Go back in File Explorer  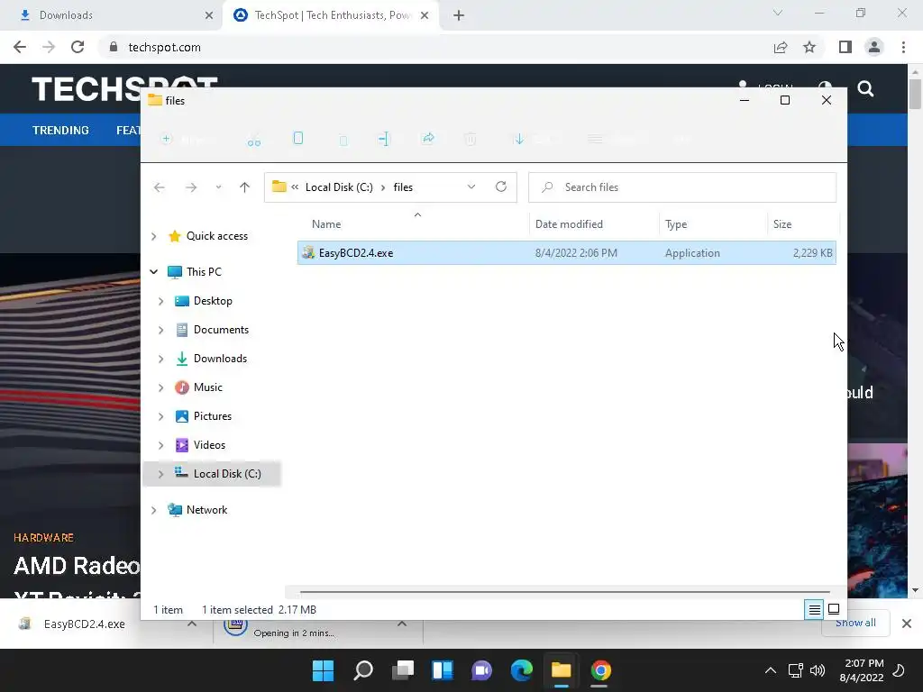point(159,187)
